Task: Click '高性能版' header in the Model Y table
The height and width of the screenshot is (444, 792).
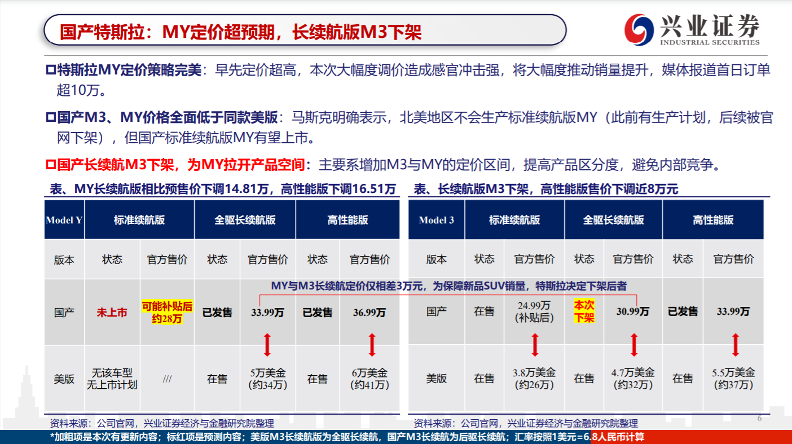Action: 347,220
